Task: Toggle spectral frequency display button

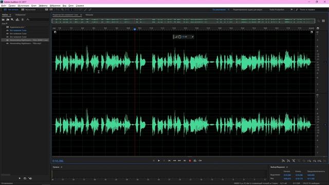Action: pos(47,10)
